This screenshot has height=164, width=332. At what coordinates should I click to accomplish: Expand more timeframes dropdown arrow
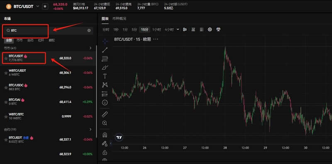pyautogui.click(x=178, y=29)
